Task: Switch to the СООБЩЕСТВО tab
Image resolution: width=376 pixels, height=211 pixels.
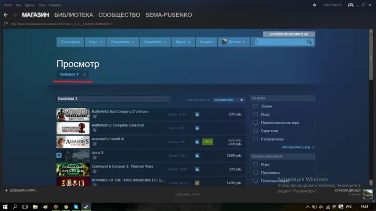Action: click(119, 15)
